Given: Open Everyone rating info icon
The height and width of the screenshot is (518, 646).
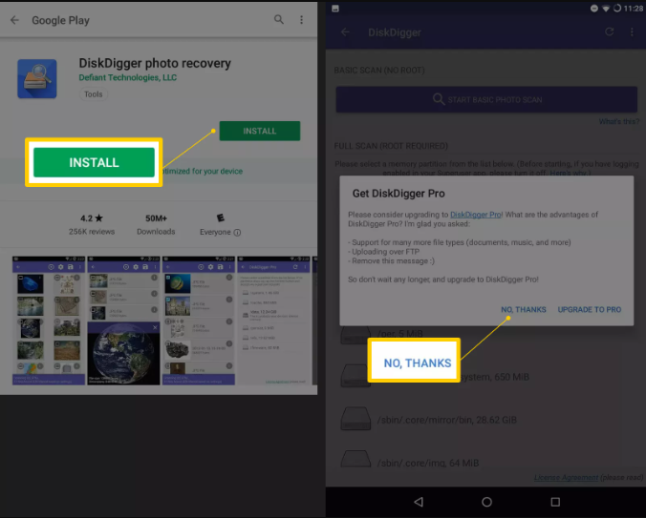Looking at the screenshot, I should [x=237, y=232].
